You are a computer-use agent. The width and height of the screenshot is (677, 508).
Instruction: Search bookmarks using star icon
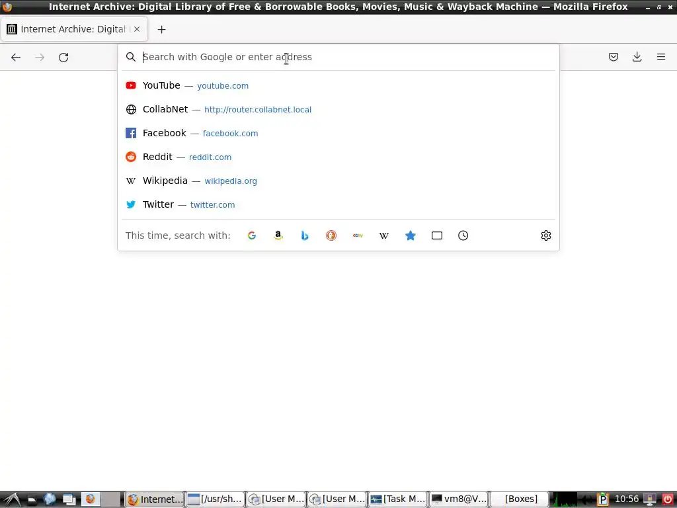tap(410, 235)
